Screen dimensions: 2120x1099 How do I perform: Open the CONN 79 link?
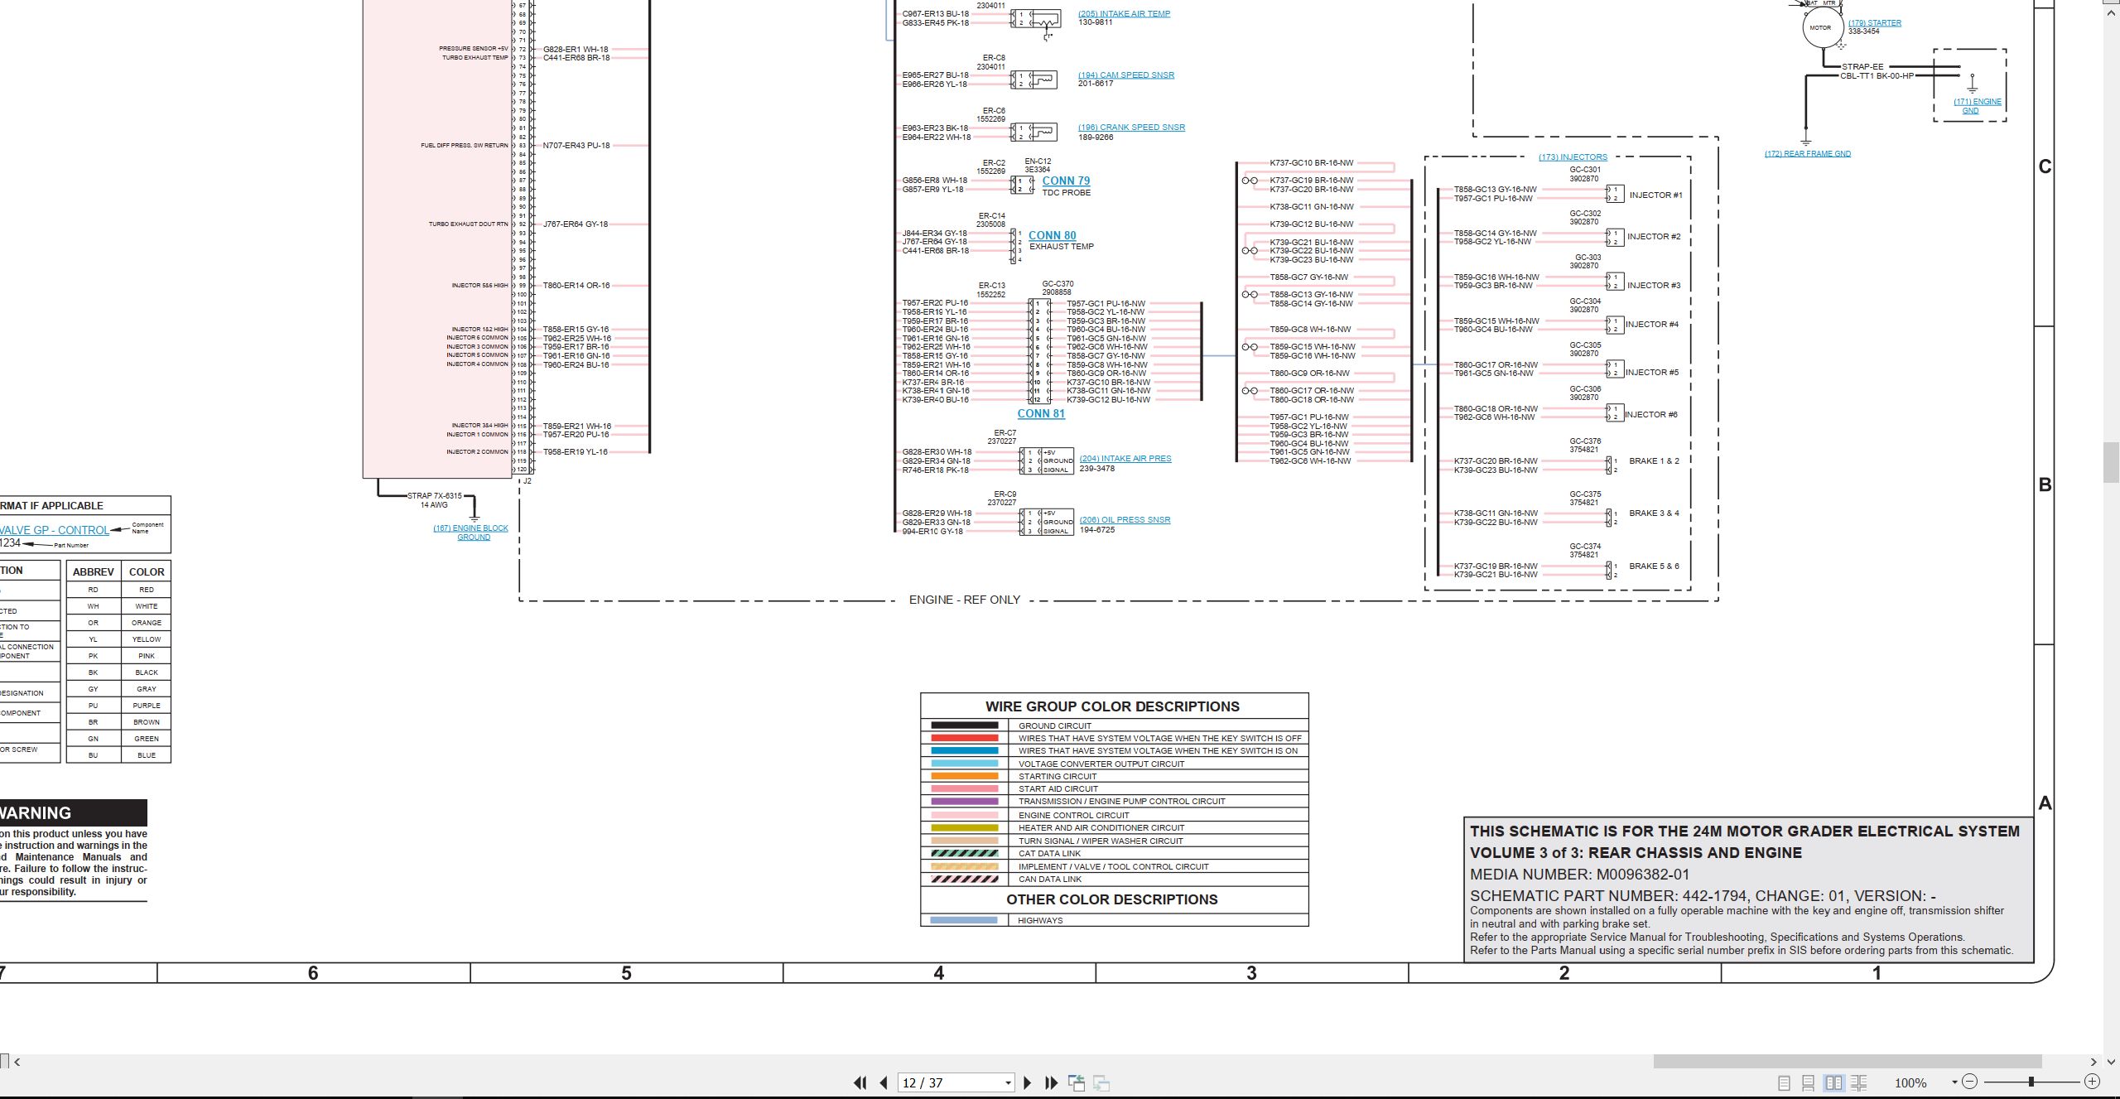(1066, 181)
